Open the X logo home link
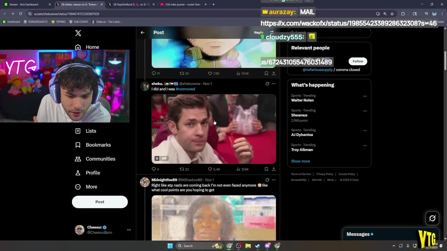The height and width of the screenshot is (251, 447). [78, 33]
